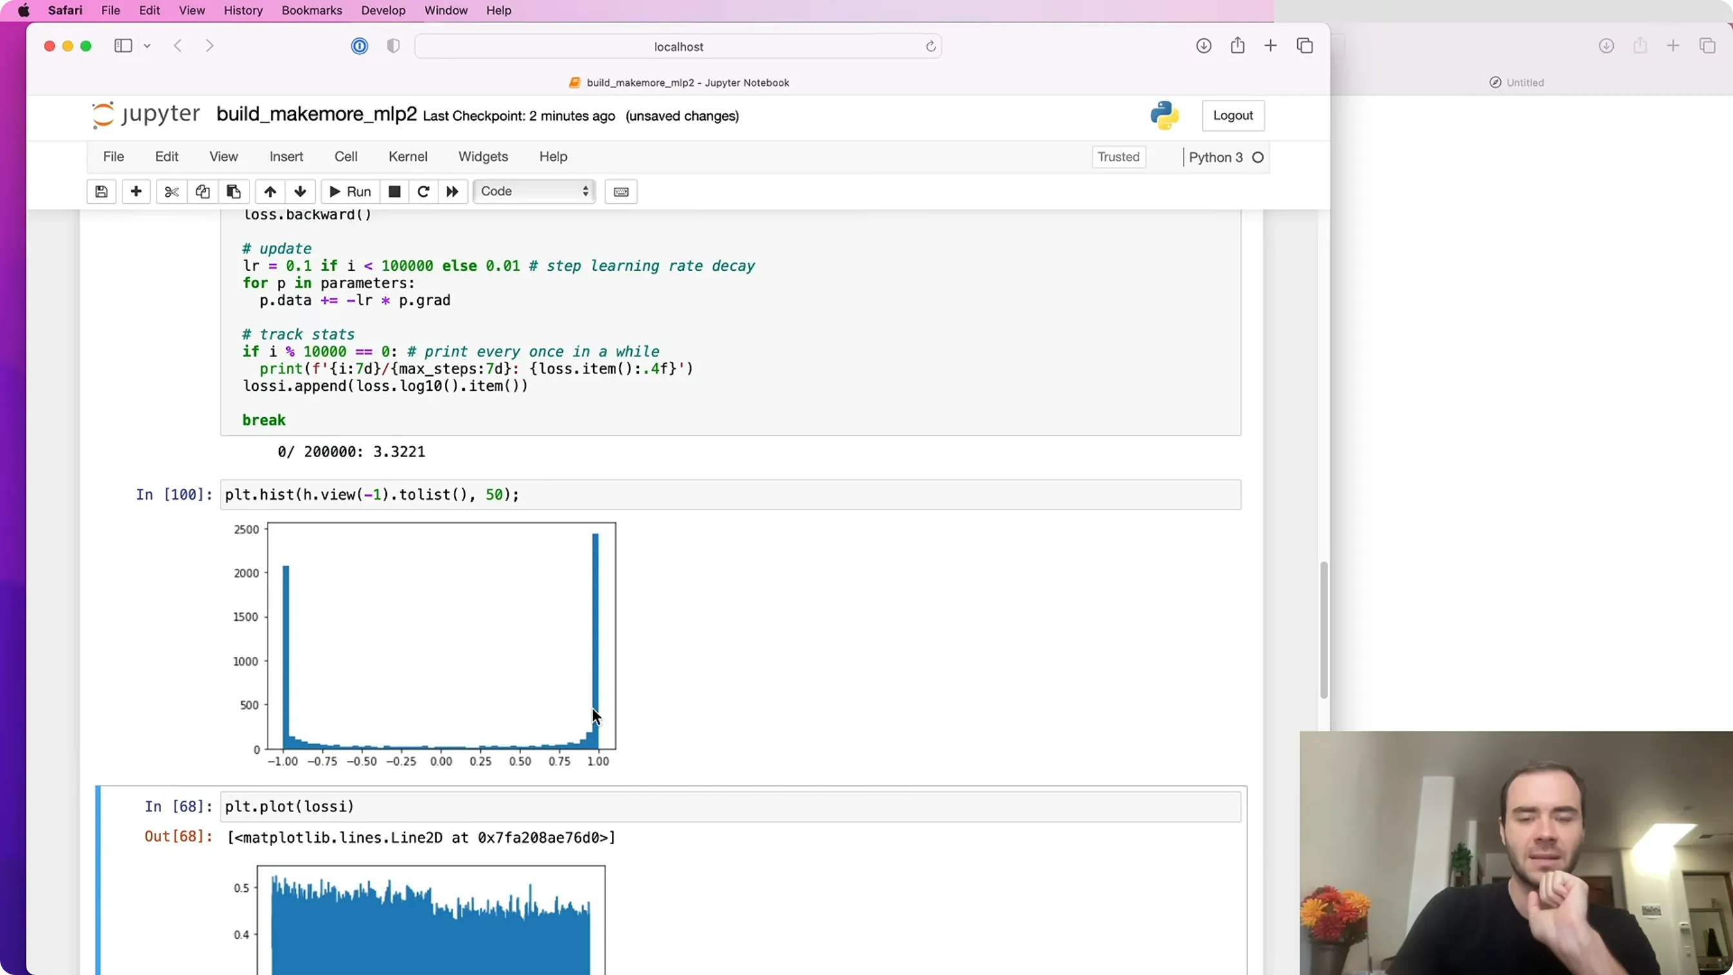Image resolution: width=1733 pixels, height=975 pixels.
Task: Restart the kernel with the circular arrow
Action: (423, 192)
